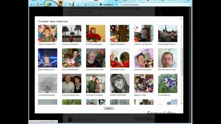Viewport: 221px width, 124px height.
Task: Open Светлана Дмистрин...'s couple photo
Action: [x=72, y=83]
